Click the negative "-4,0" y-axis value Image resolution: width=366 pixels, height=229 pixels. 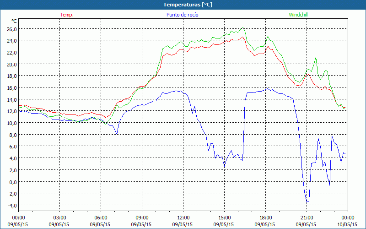click(x=12, y=205)
